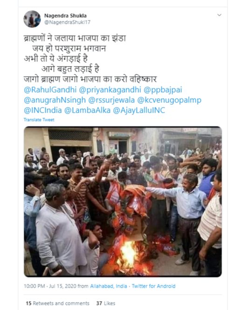Image resolution: width=235 pixels, height=310 pixels.
Task: Open the @LambaAlka mention
Action: (87, 110)
